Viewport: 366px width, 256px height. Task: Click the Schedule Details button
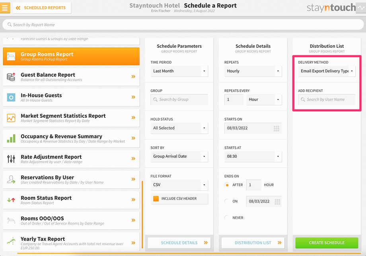[x=179, y=243]
